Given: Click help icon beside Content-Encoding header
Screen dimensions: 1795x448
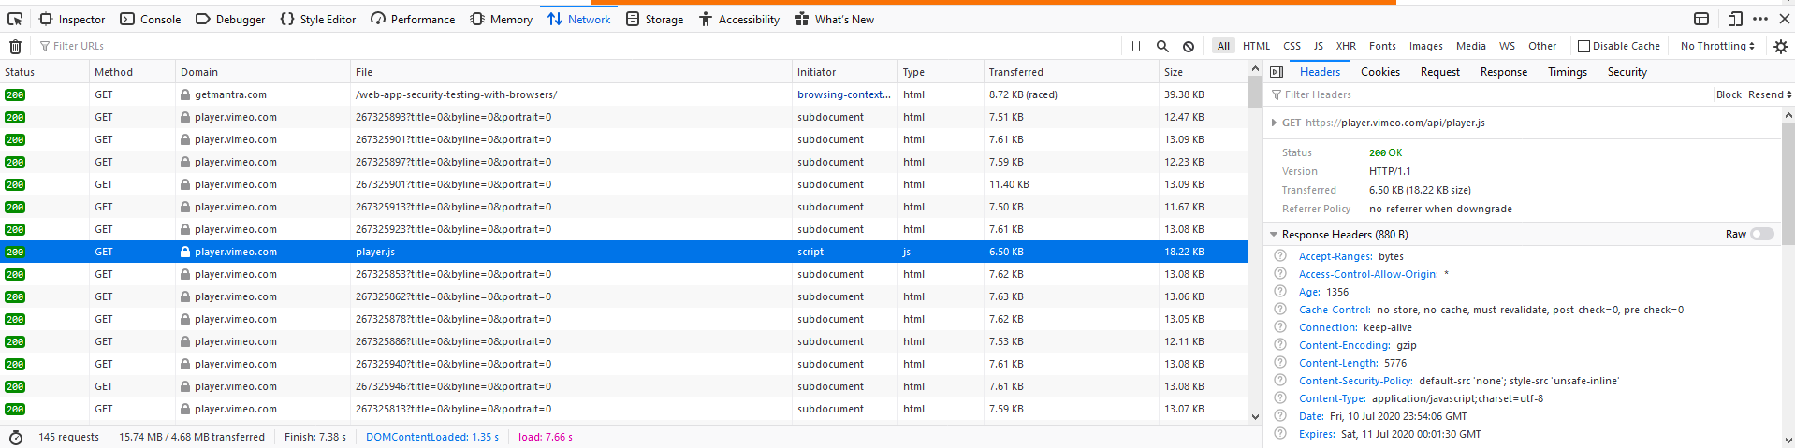Looking at the screenshot, I should (1280, 345).
